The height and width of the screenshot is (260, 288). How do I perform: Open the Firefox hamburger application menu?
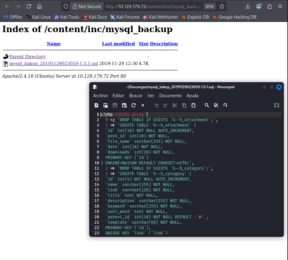pos(280,6)
